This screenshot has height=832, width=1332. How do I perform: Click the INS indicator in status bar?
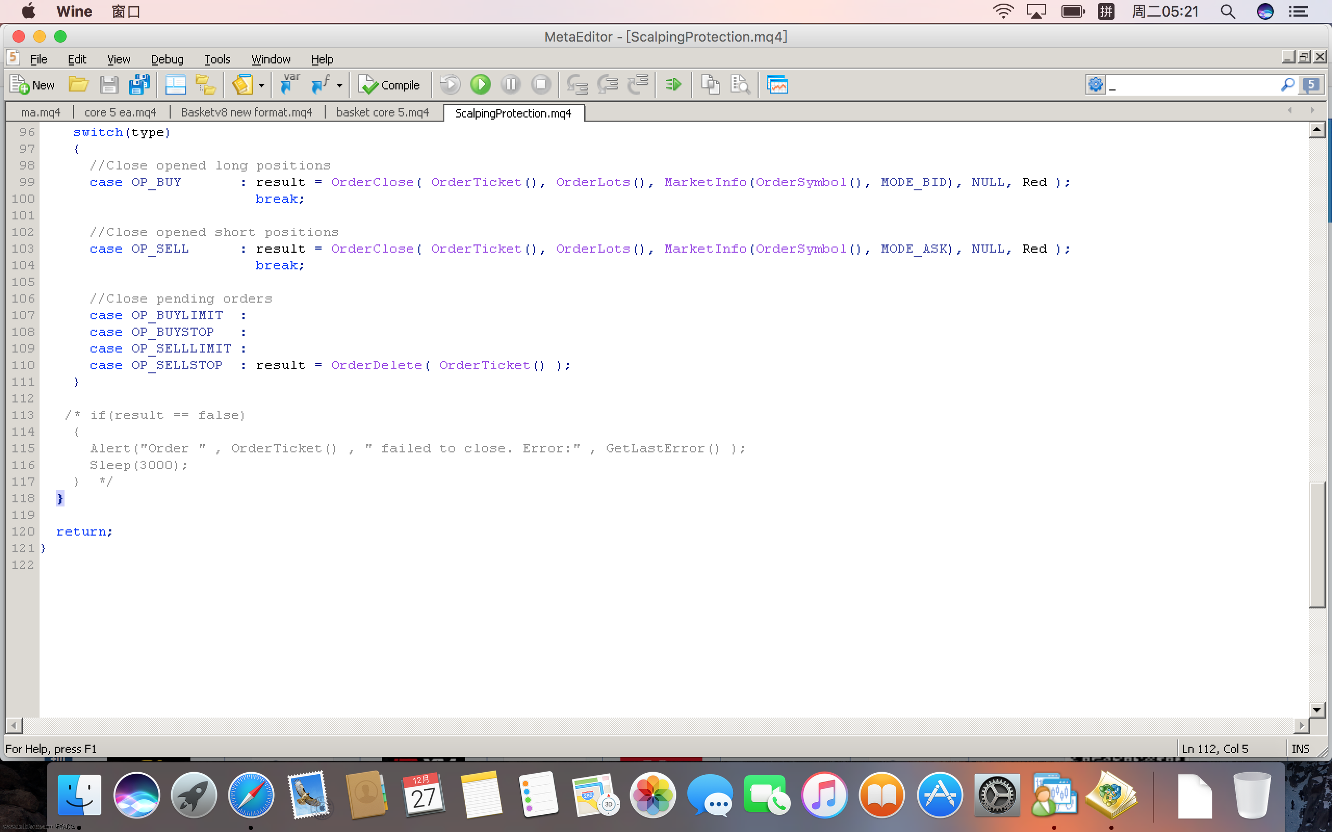1300,748
